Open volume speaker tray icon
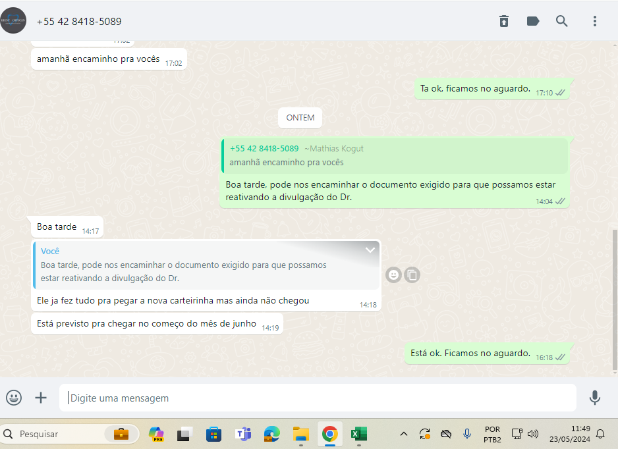 (533, 434)
